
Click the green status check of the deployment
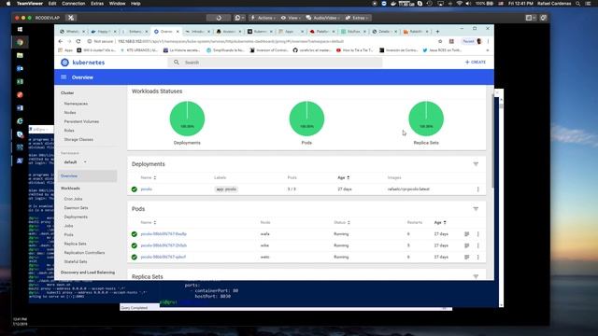(x=135, y=189)
